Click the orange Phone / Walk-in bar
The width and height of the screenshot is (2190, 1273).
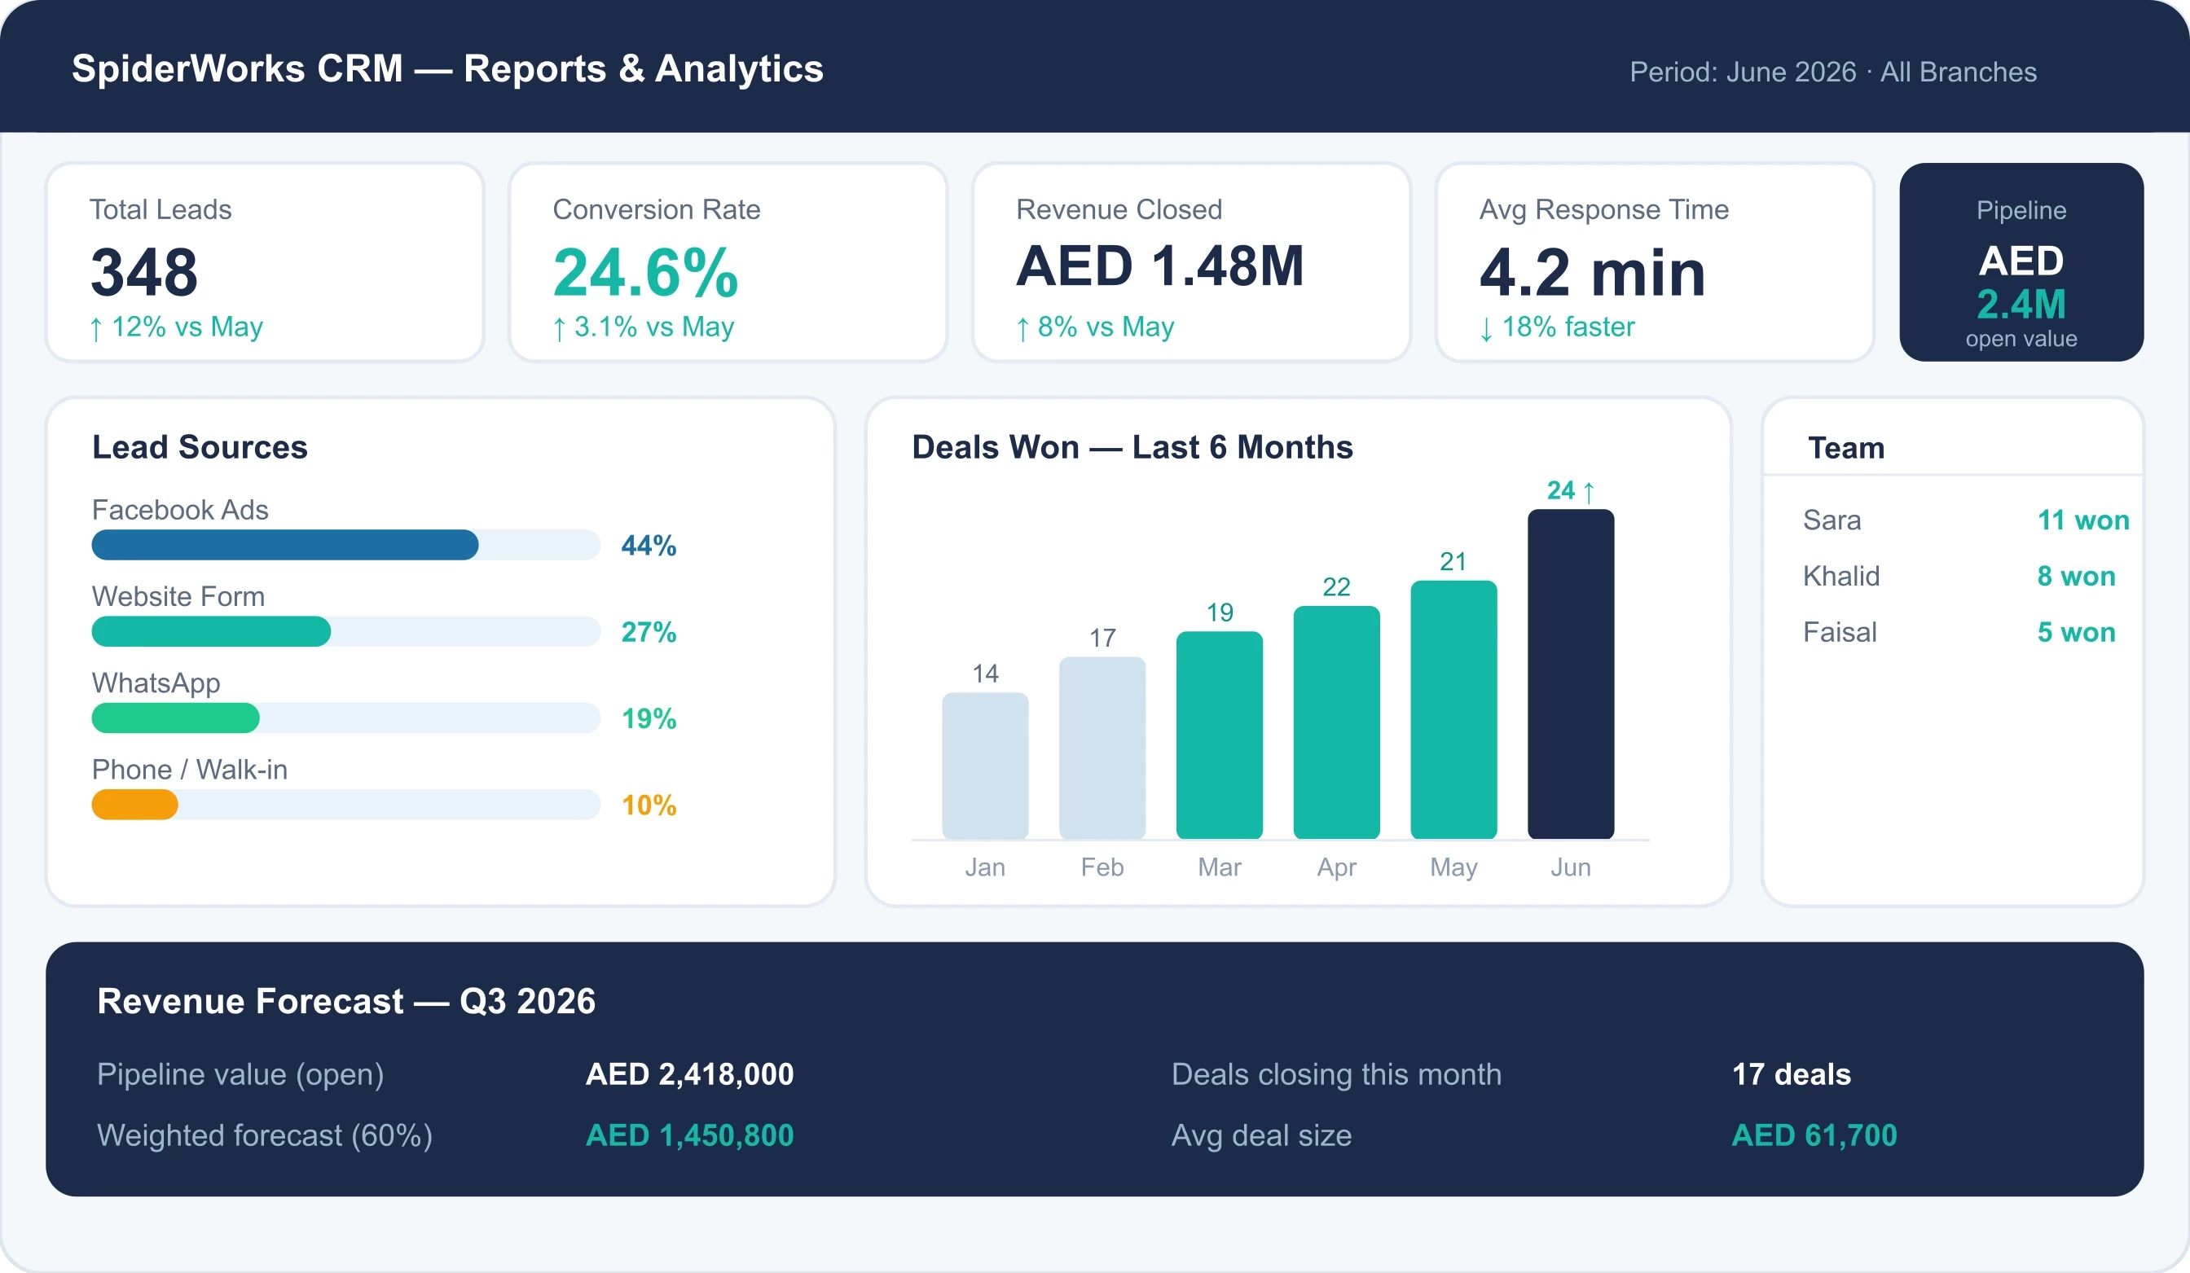pyautogui.click(x=134, y=805)
